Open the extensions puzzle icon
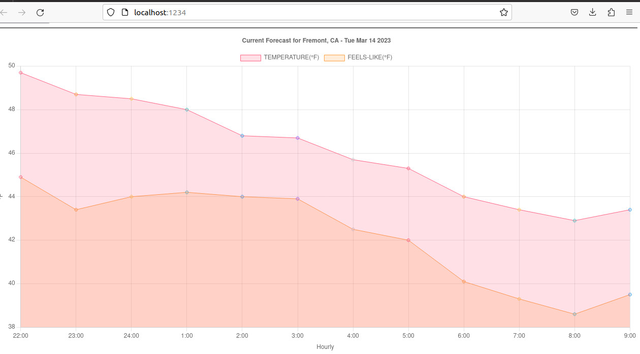The width and height of the screenshot is (640, 354). click(611, 13)
